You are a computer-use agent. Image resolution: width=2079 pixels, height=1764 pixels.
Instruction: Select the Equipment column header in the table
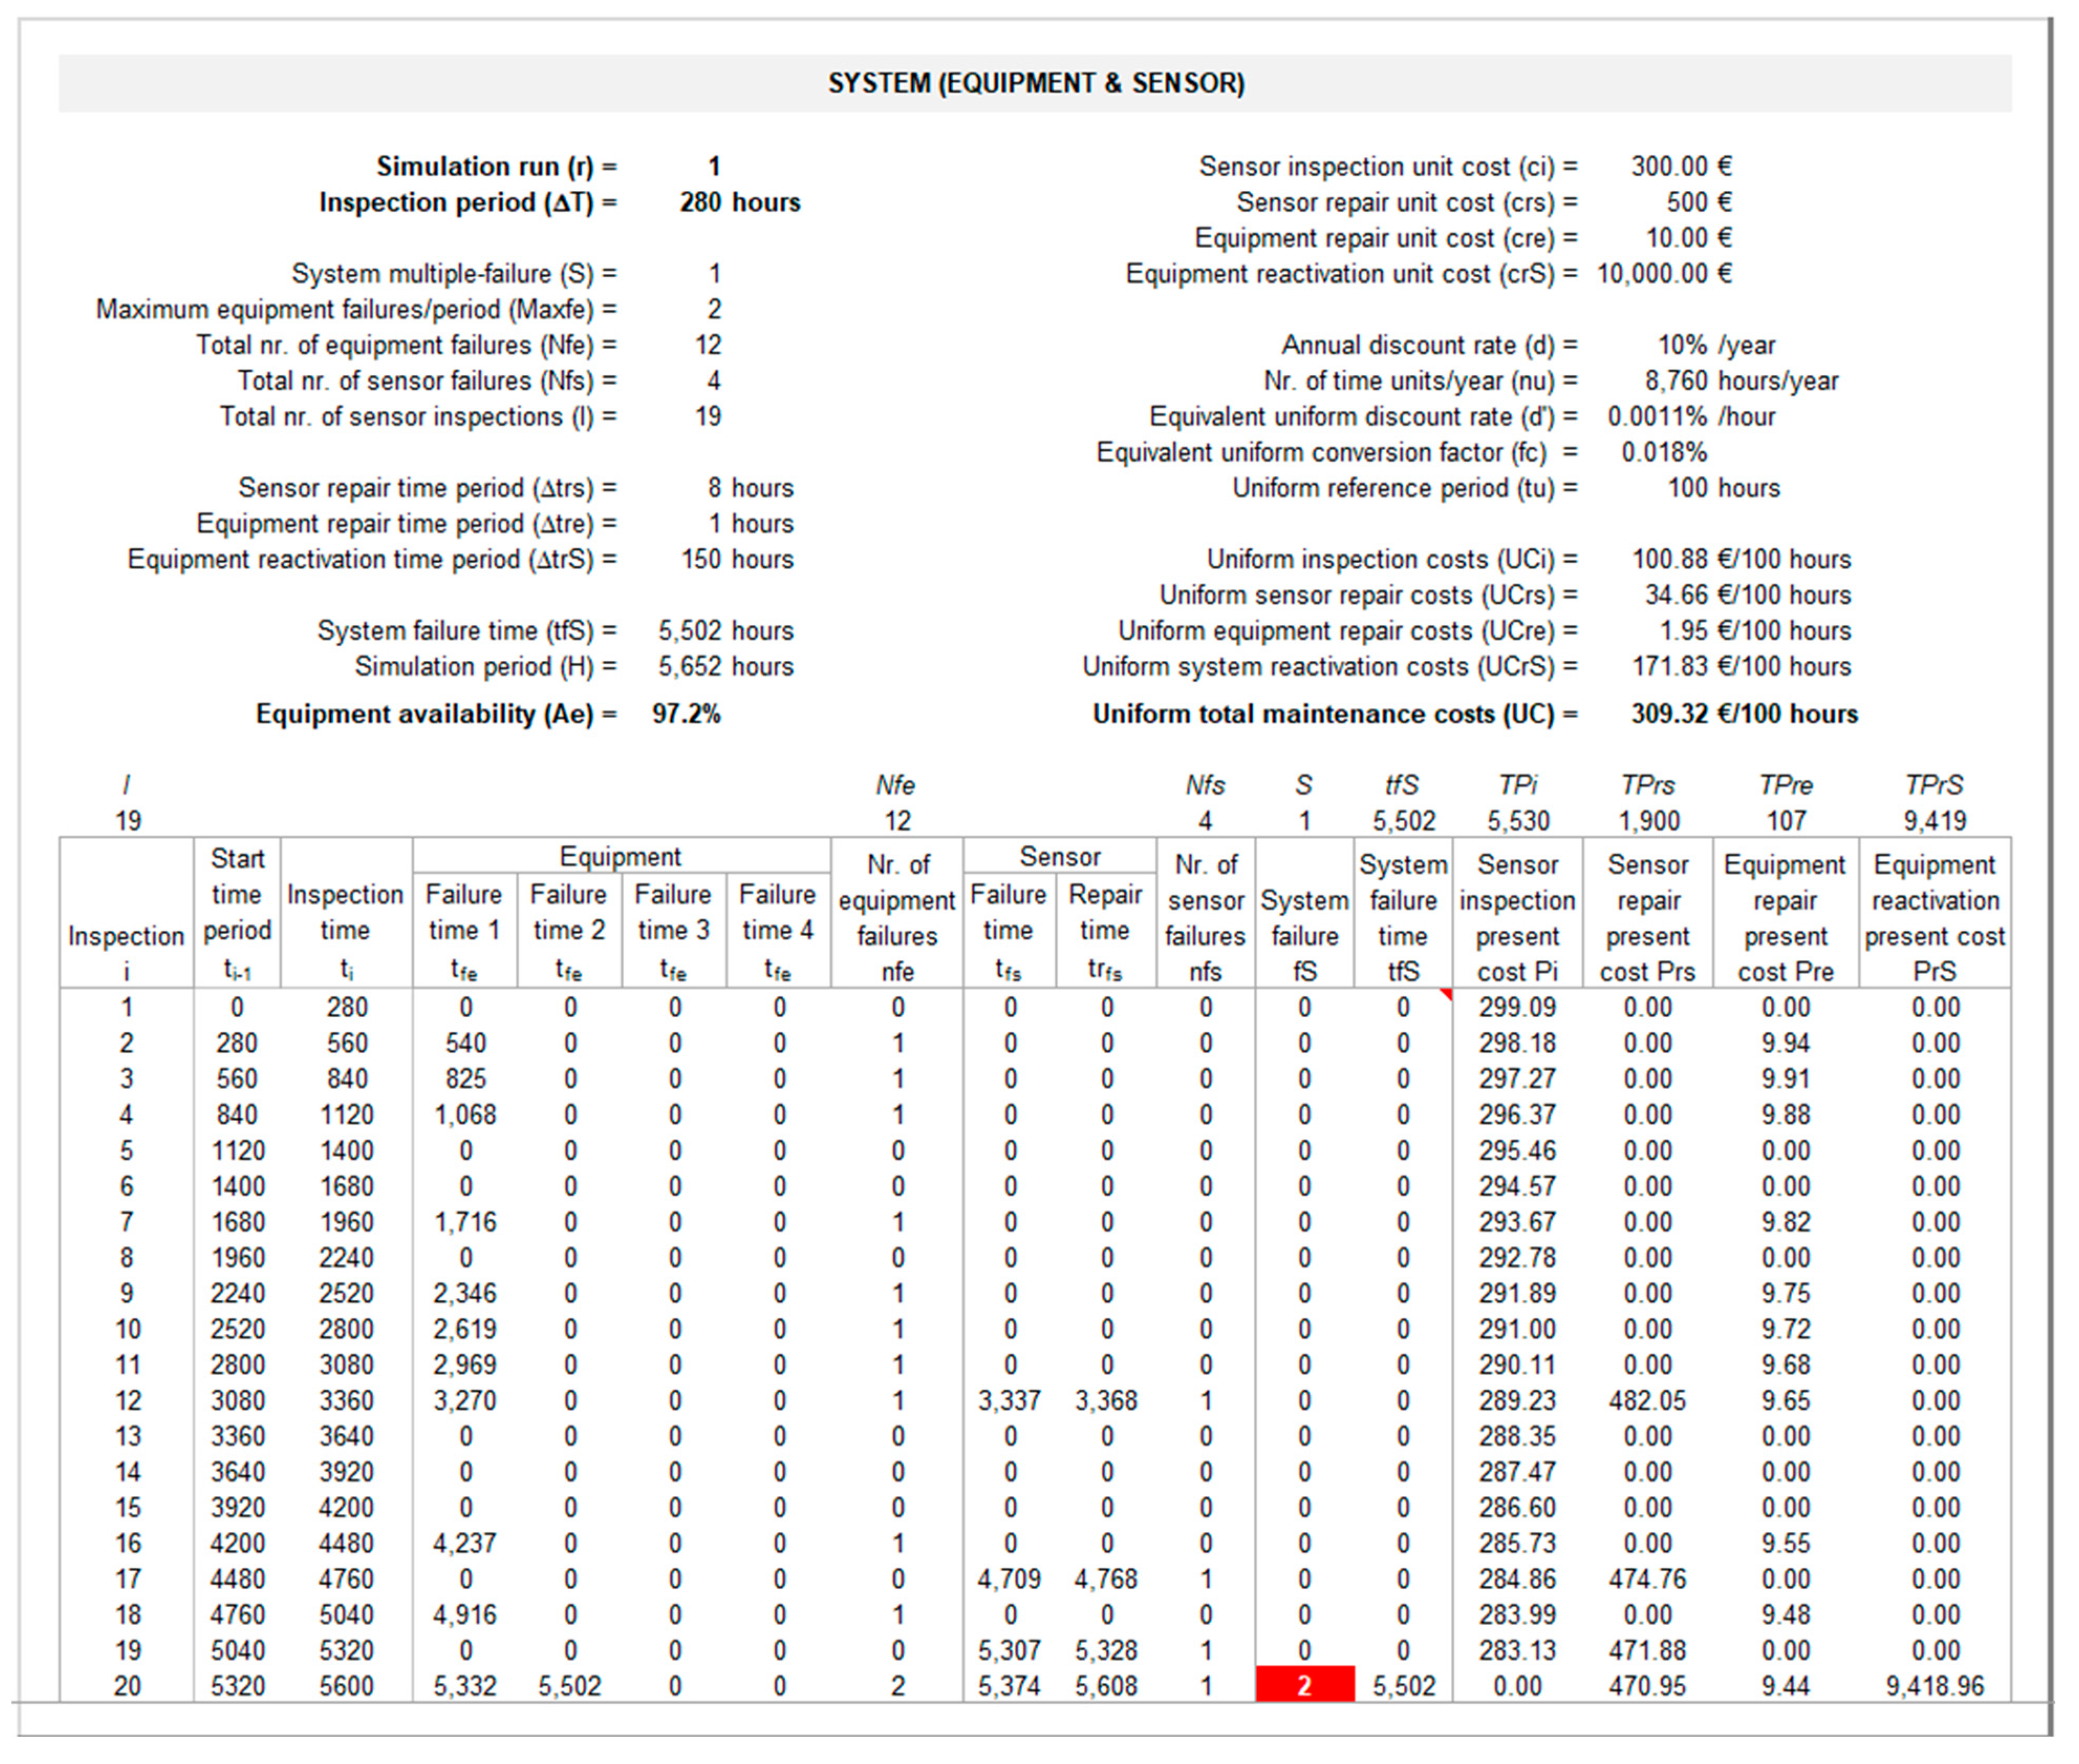(622, 857)
